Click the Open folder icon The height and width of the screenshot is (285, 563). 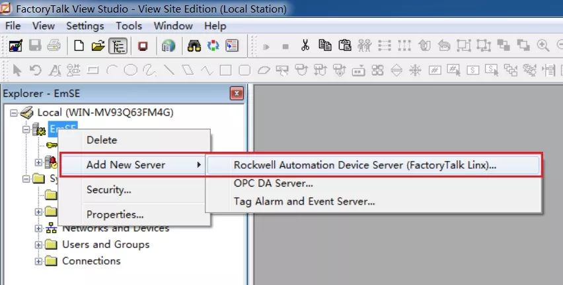tap(98, 46)
